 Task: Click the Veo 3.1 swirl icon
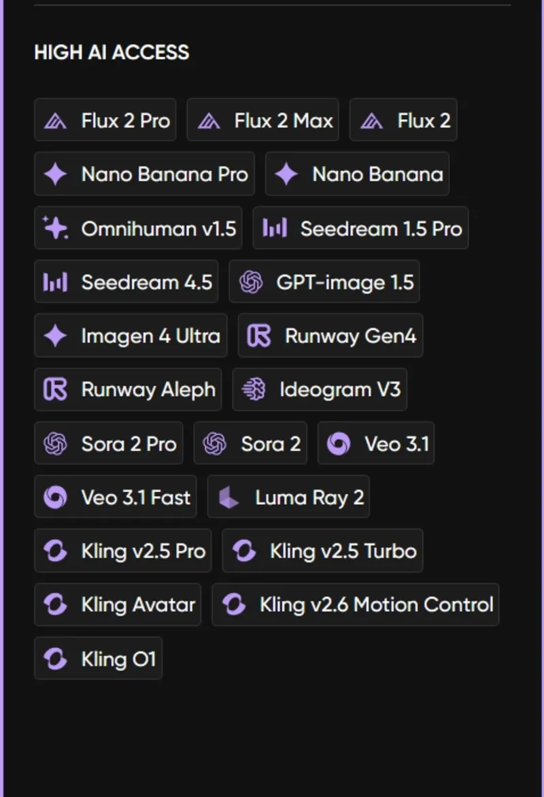[338, 444]
